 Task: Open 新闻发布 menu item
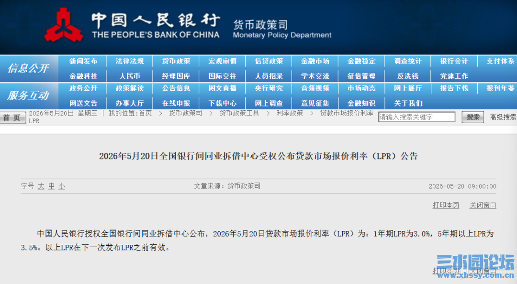[x=83, y=61]
